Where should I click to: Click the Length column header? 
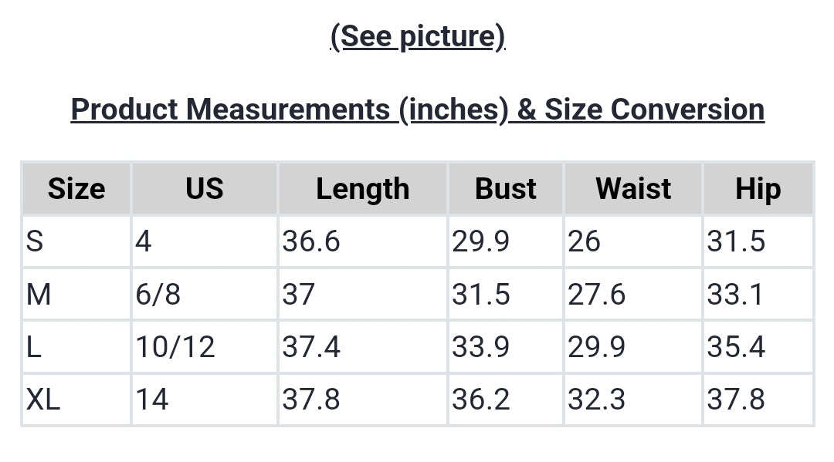(362, 189)
